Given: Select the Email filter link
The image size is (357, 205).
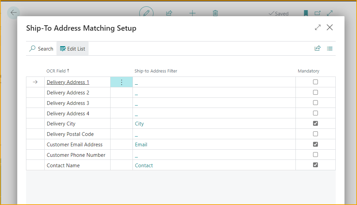Looking at the screenshot, I should click(x=141, y=144).
